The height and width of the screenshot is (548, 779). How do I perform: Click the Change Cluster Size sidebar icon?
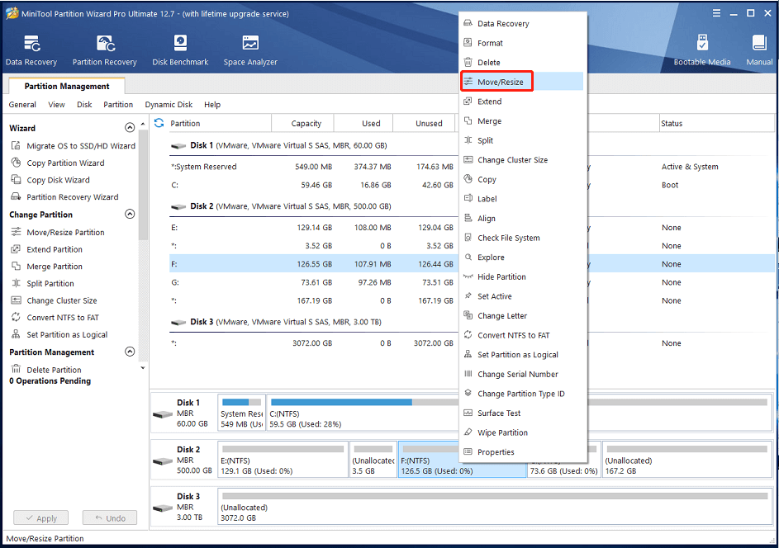(16, 300)
